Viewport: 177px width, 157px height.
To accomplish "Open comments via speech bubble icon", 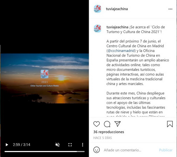I will tap(107, 124).
